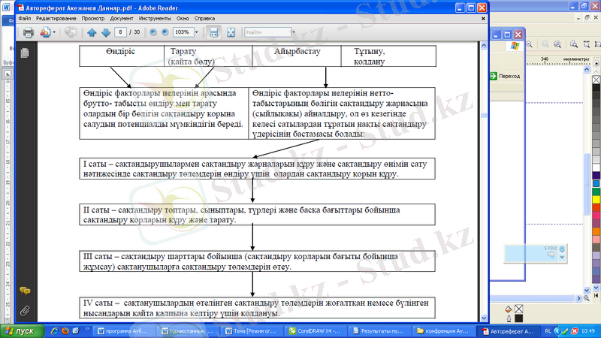Open the конфренция Ау... folder taskbar button
This screenshot has height=338, width=601.
point(442,331)
